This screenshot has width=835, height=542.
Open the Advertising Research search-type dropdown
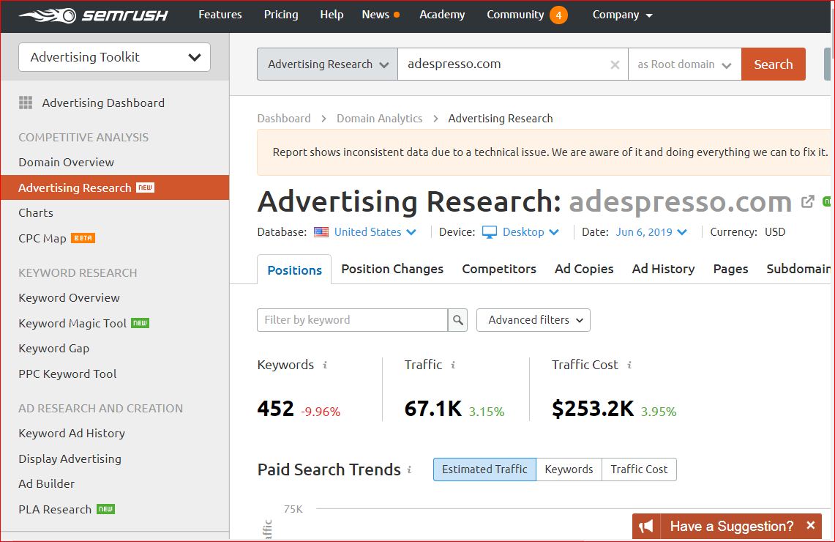(328, 64)
